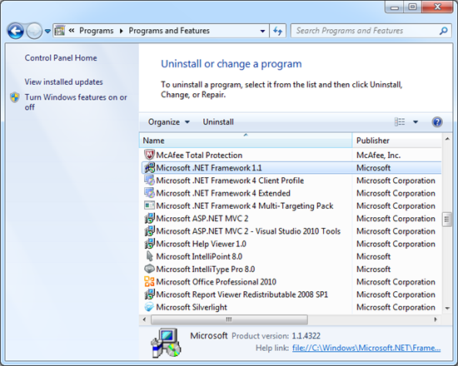
Task: Open the address bar history dropdown
Action: pyautogui.click(x=262, y=31)
